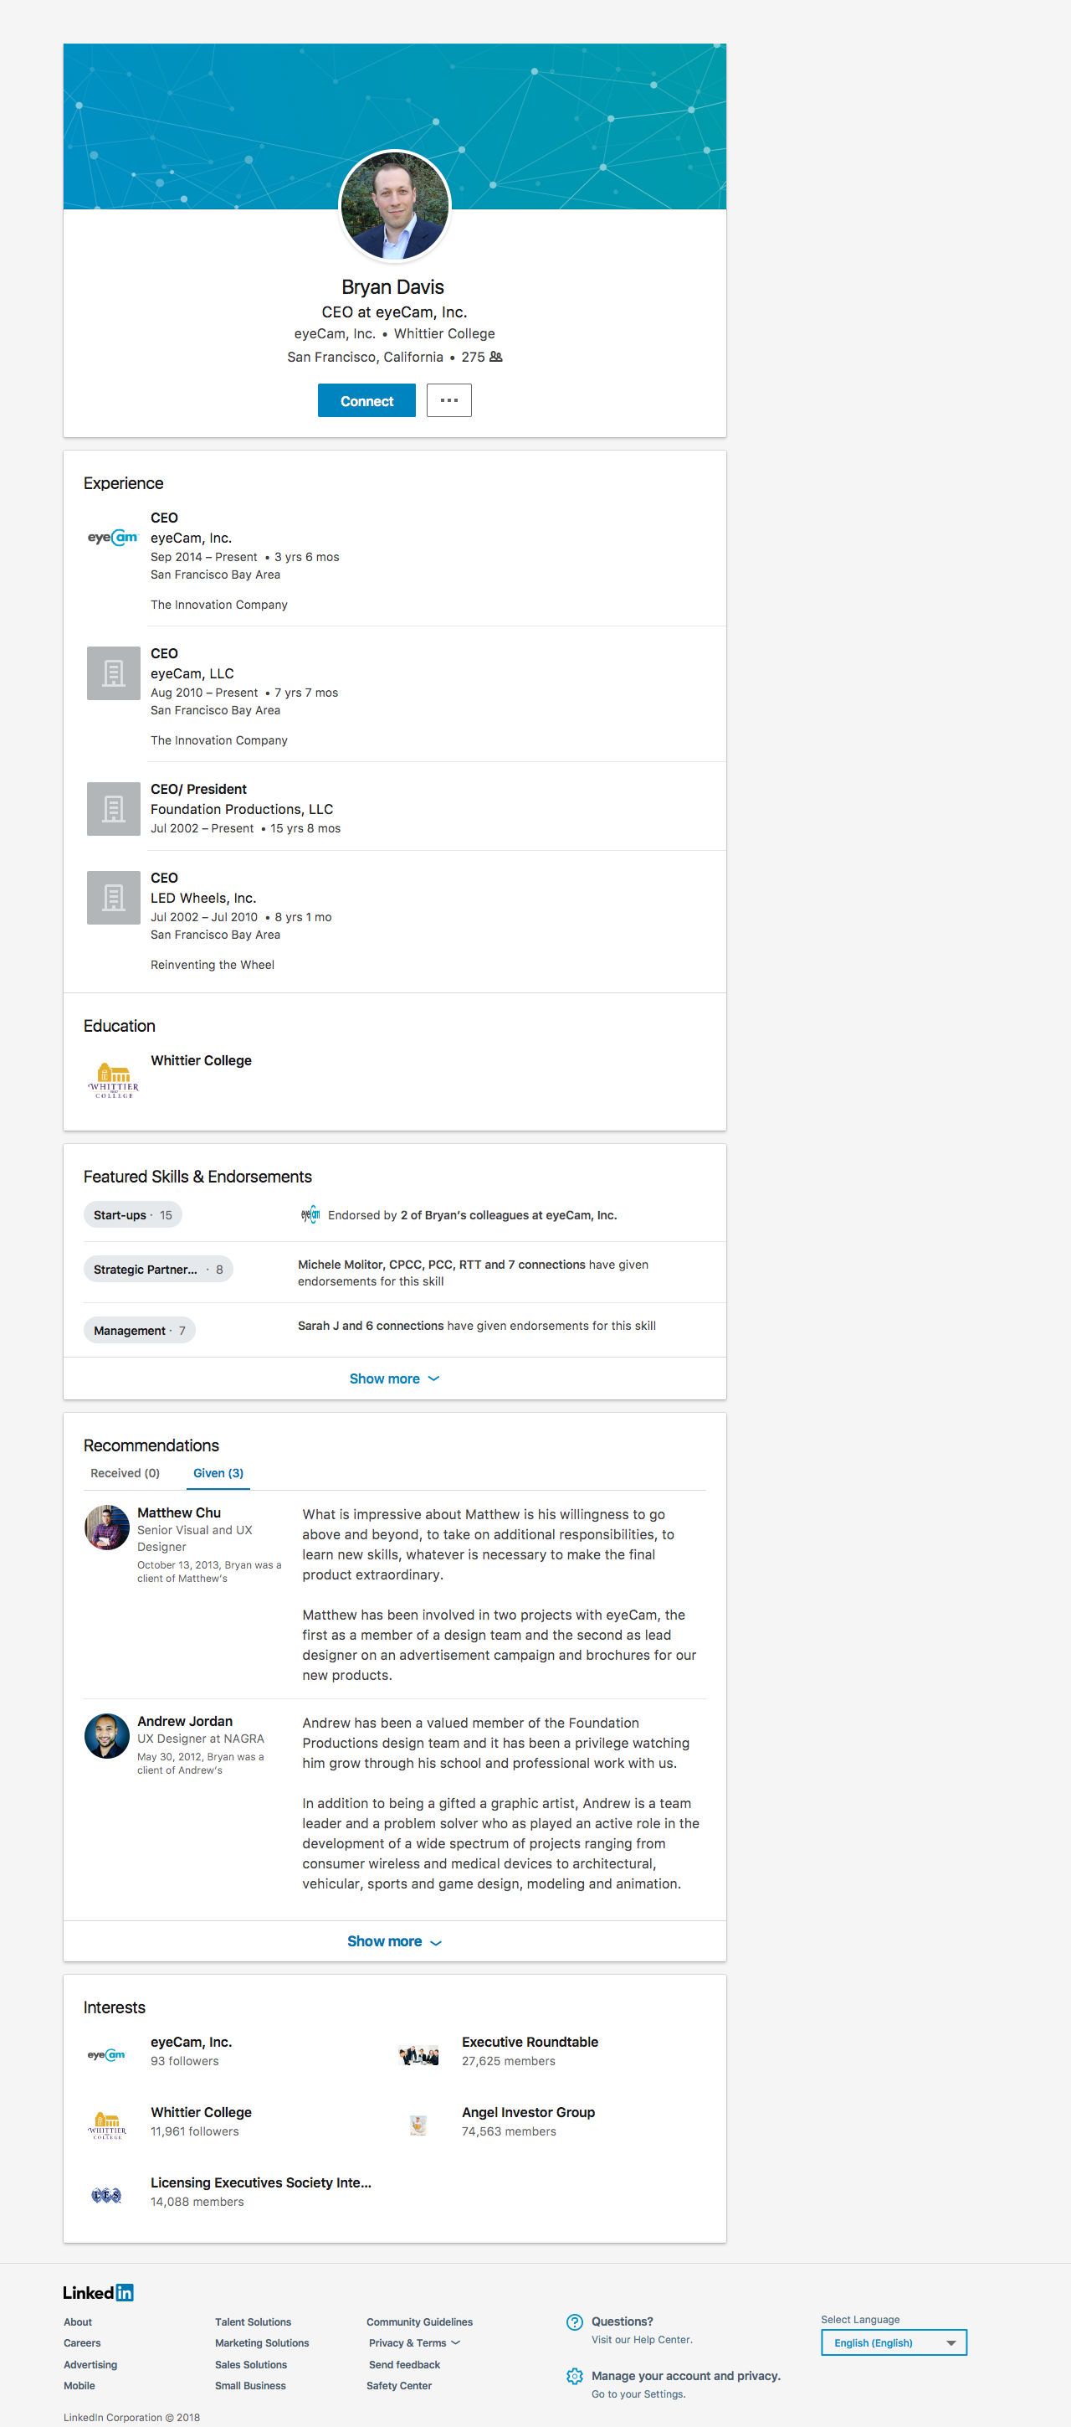Open the three-dot more actions menu

coord(449,400)
